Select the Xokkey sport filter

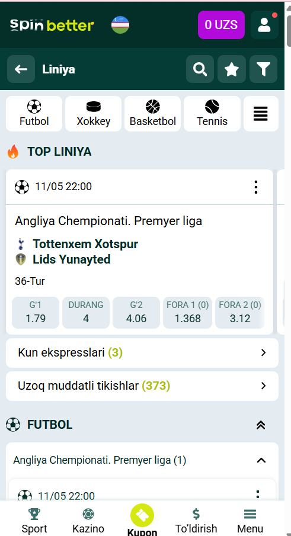[x=94, y=114]
